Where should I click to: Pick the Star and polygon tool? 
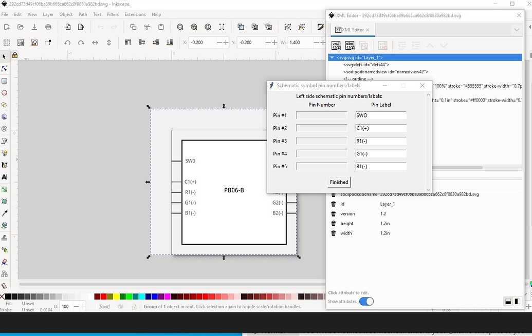(4, 105)
